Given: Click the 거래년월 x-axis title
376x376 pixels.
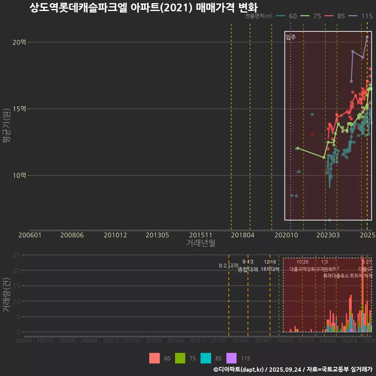Looking at the screenshot, I should click(201, 243).
